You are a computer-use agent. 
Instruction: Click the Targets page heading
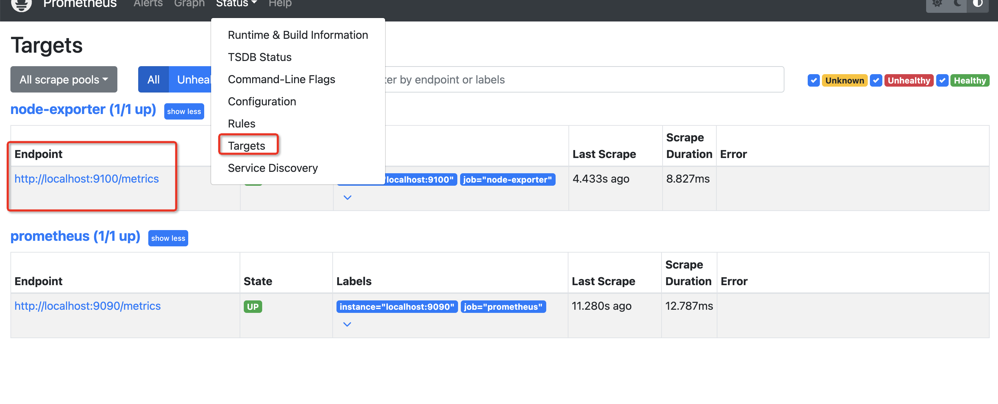click(x=47, y=45)
